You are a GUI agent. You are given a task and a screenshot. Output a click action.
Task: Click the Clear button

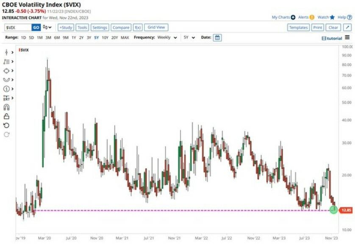pos(333,28)
